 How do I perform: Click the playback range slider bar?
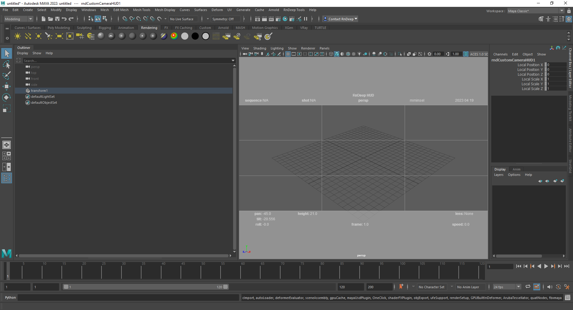point(146,287)
